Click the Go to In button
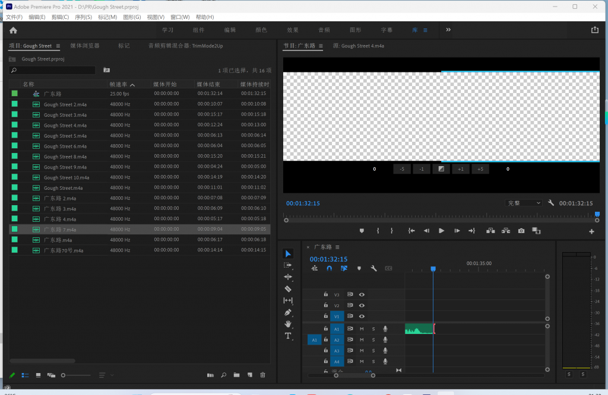Viewport: 608px width, 395px height. pos(411,231)
